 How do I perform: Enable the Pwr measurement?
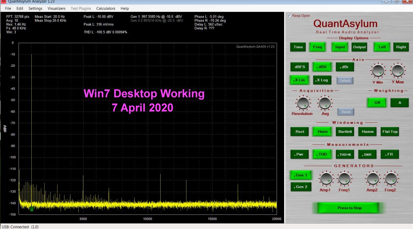[x=300, y=154]
